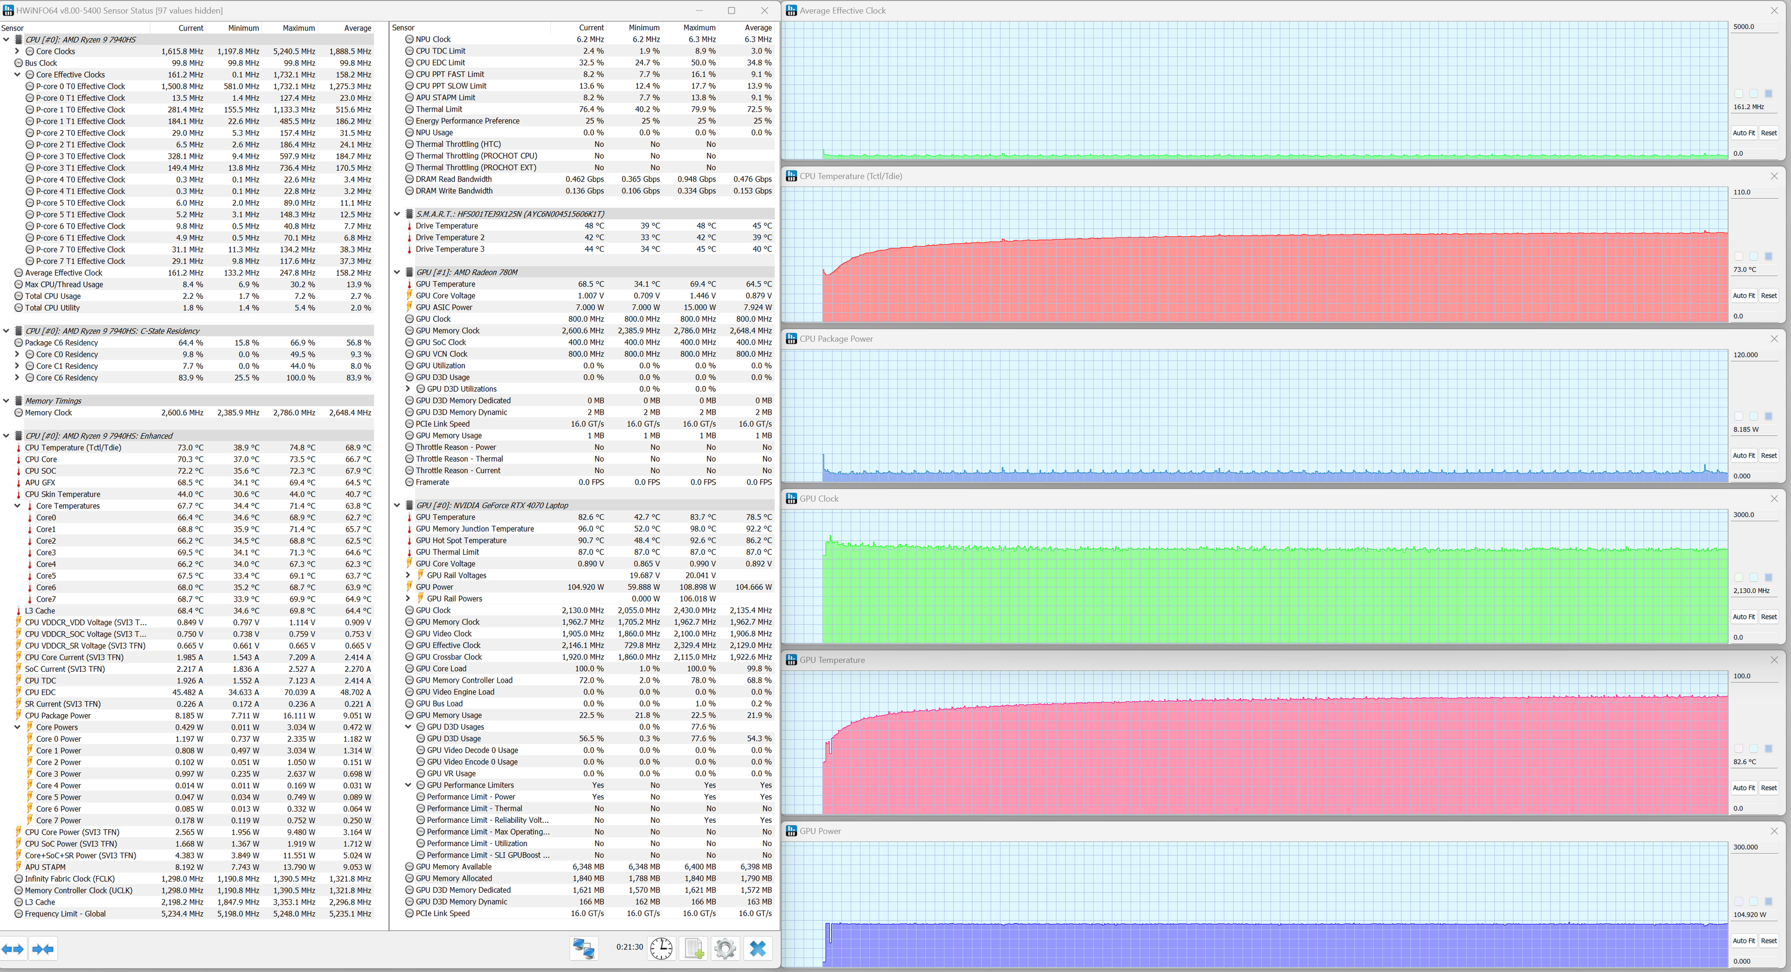Click the shrink columns inward-arrows icon
The image size is (1791, 972).
[x=43, y=949]
